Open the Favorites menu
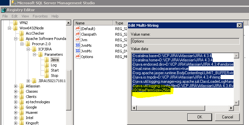This screenshot has height=125, width=249. 40,16
